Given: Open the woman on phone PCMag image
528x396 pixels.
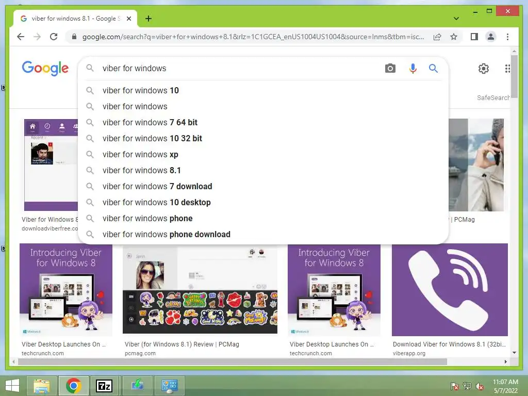Looking at the screenshot, I should [476, 164].
